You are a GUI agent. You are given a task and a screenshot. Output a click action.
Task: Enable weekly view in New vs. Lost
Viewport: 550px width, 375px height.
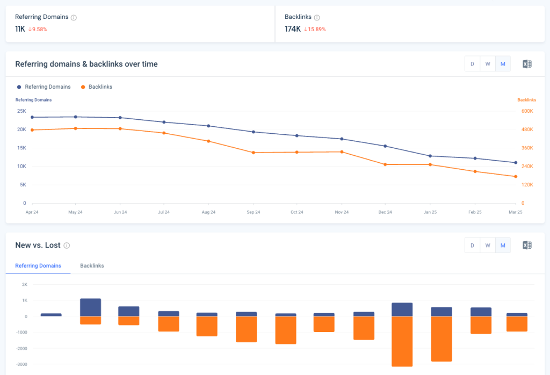(x=488, y=245)
